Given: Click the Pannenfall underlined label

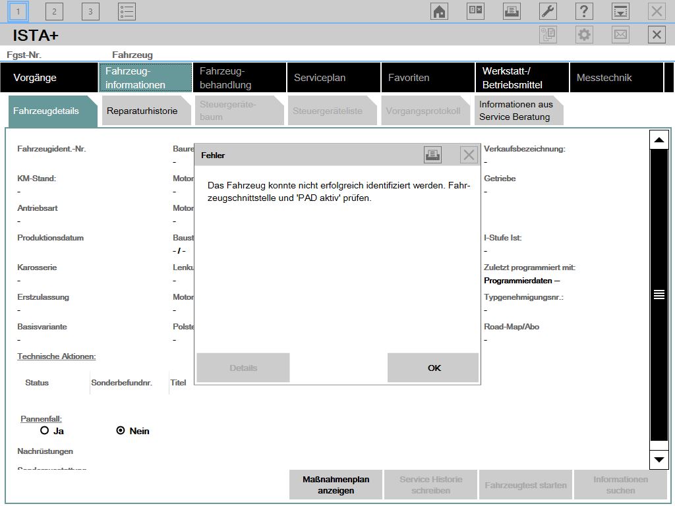Looking at the screenshot, I should (x=42, y=418).
